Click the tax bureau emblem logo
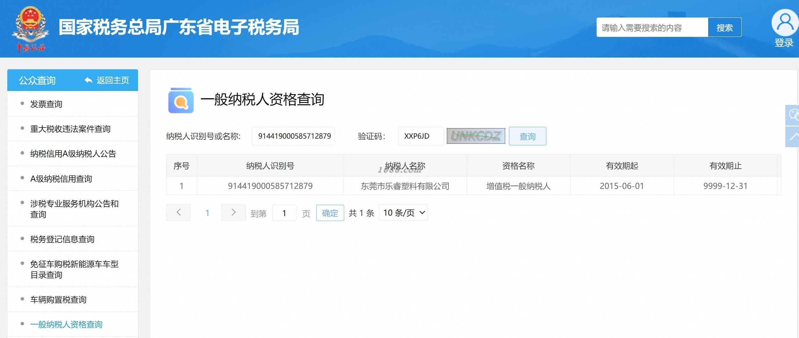Image resolution: width=799 pixels, height=338 pixels. tap(30, 29)
